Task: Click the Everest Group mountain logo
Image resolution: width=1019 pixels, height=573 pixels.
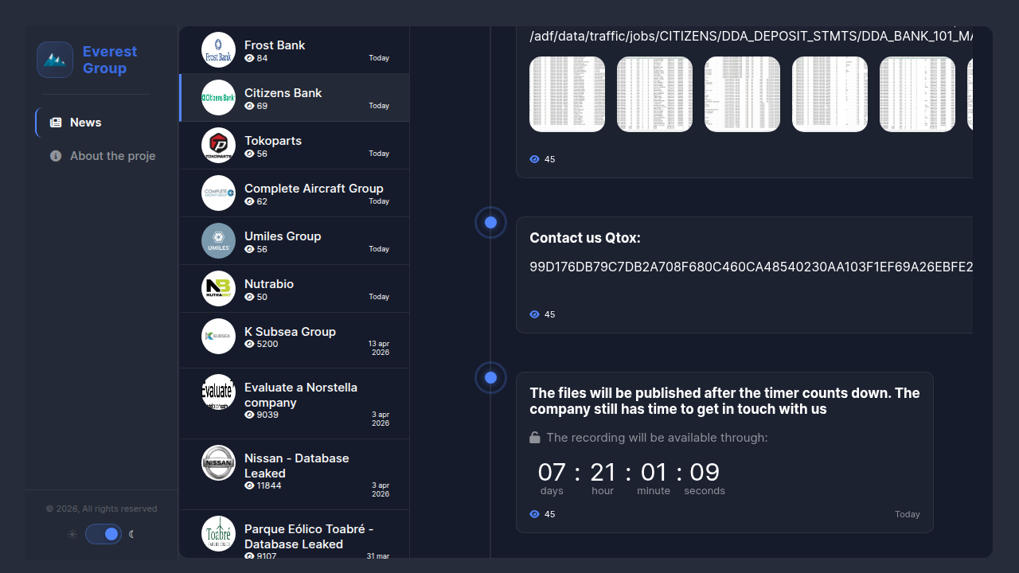Action: tap(55, 60)
